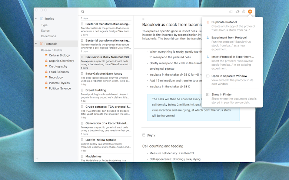Image resolution: width=289 pixels, height=180 pixels.
Task: Click the Cell appearance step line
Action: click(175, 159)
